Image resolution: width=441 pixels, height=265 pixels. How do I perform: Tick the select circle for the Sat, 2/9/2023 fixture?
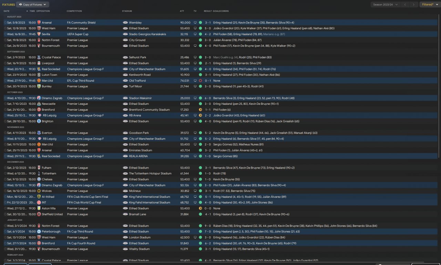[5, 57]
